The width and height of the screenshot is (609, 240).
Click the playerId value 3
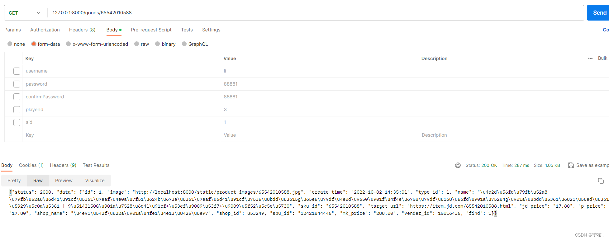319,110
